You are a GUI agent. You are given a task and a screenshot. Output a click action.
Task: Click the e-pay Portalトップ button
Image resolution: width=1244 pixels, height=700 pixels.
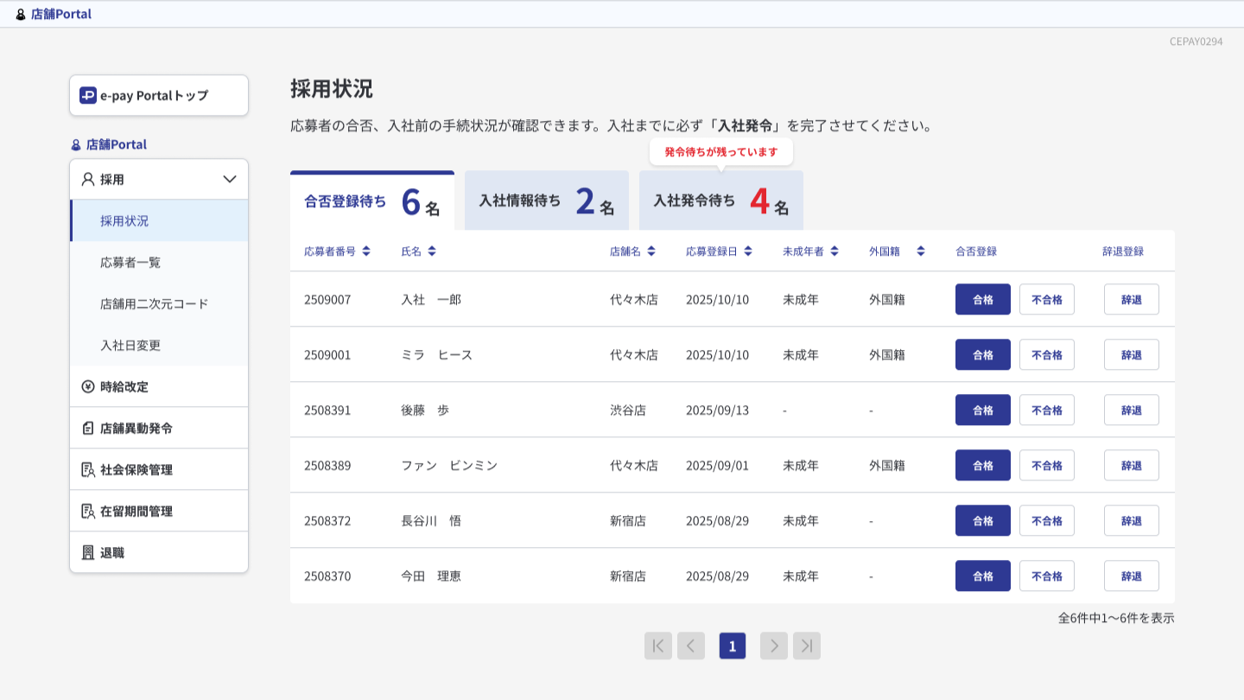(x=159, y=95)
